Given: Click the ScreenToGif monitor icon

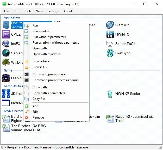Looking at the screenshot, I should pyautogui.click(x=110, y=44).
